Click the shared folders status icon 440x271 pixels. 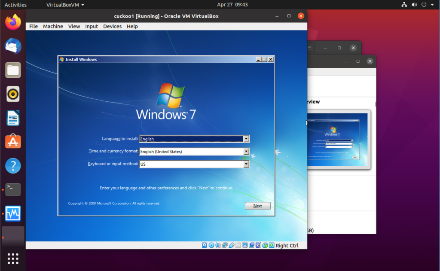(238, 245)
